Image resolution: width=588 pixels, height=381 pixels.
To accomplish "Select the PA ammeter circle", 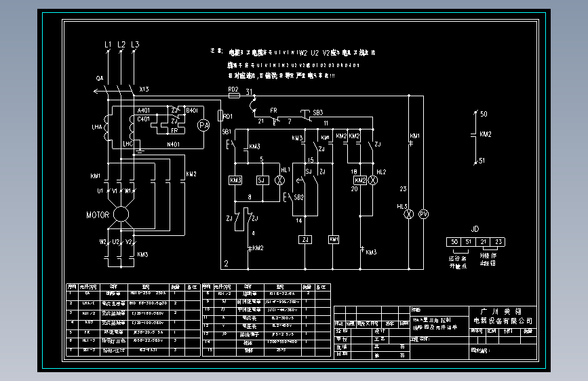I will pyautogui.click(x=203, y=125).
